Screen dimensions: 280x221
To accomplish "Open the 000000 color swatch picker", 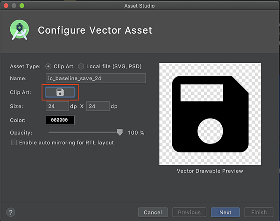I will tap(60, 120).
